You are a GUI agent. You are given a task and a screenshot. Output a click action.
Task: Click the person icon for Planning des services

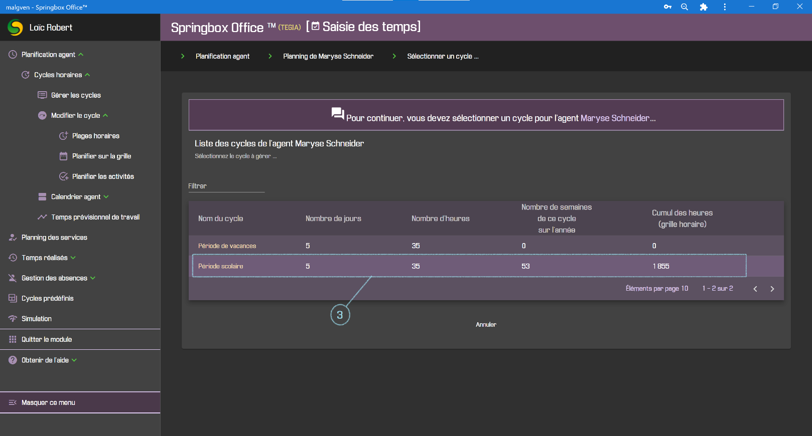pos(13,238)
